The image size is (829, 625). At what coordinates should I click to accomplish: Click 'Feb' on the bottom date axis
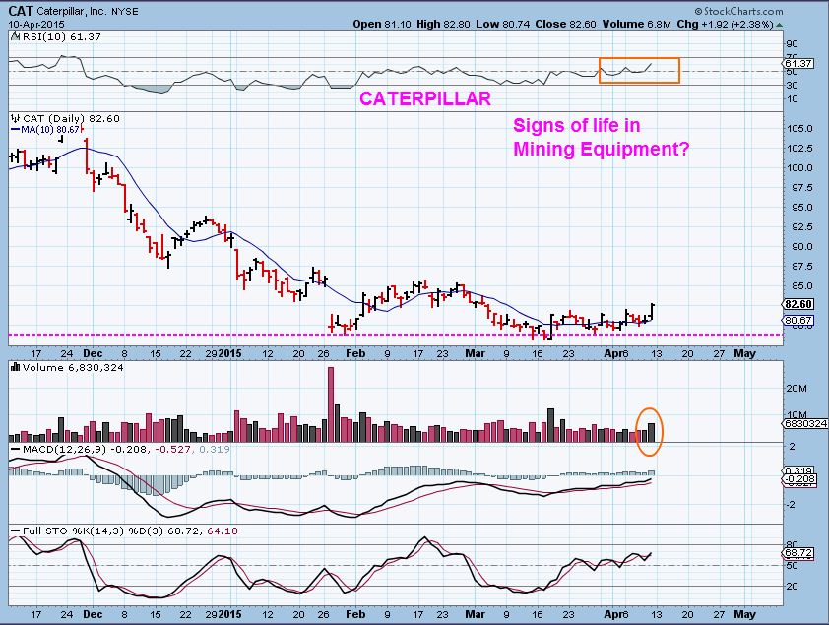point(355,614)
